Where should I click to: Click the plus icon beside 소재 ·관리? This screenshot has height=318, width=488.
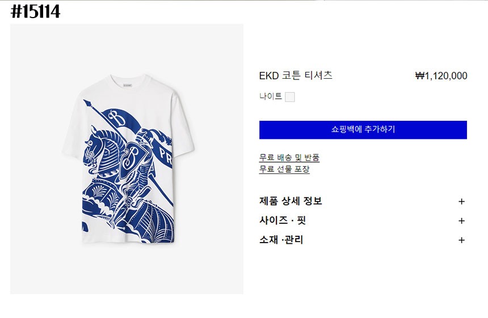point(461,240)
